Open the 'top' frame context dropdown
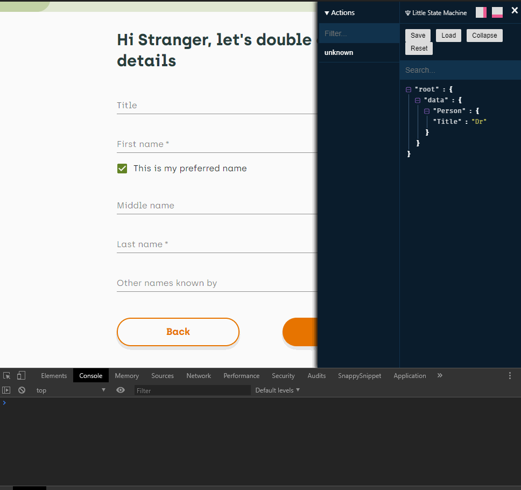Screen dimensions: 521x490 (x=70, y=390)
